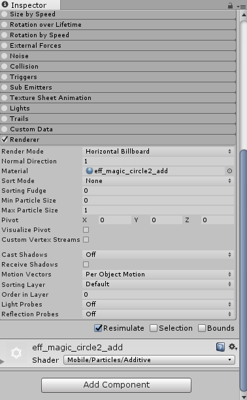
Task: Enable the Triggers module
Action: [5, 77]
